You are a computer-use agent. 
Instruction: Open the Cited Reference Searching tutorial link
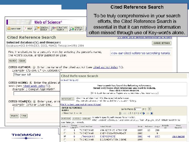(x=140, y=53)
